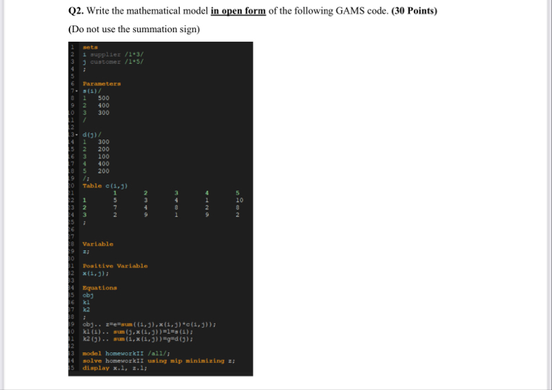
Task: Click the 'Parameters' keyword
Action: 102,84
